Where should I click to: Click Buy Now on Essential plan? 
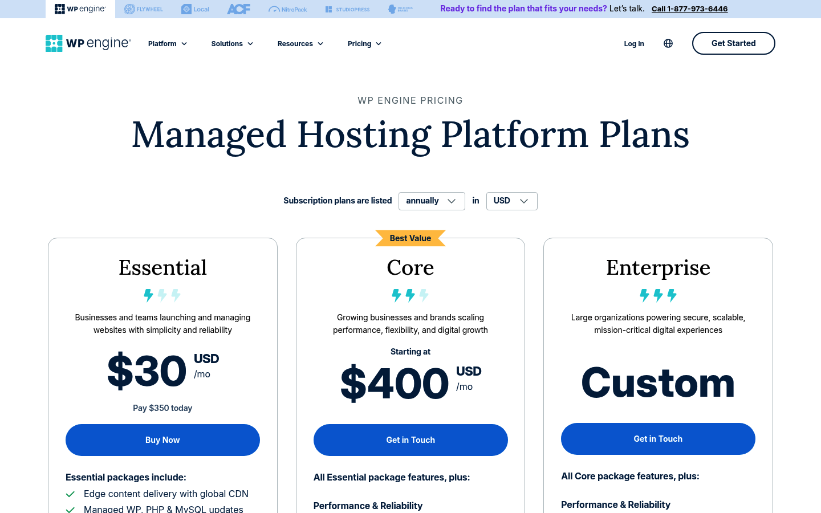162,440
